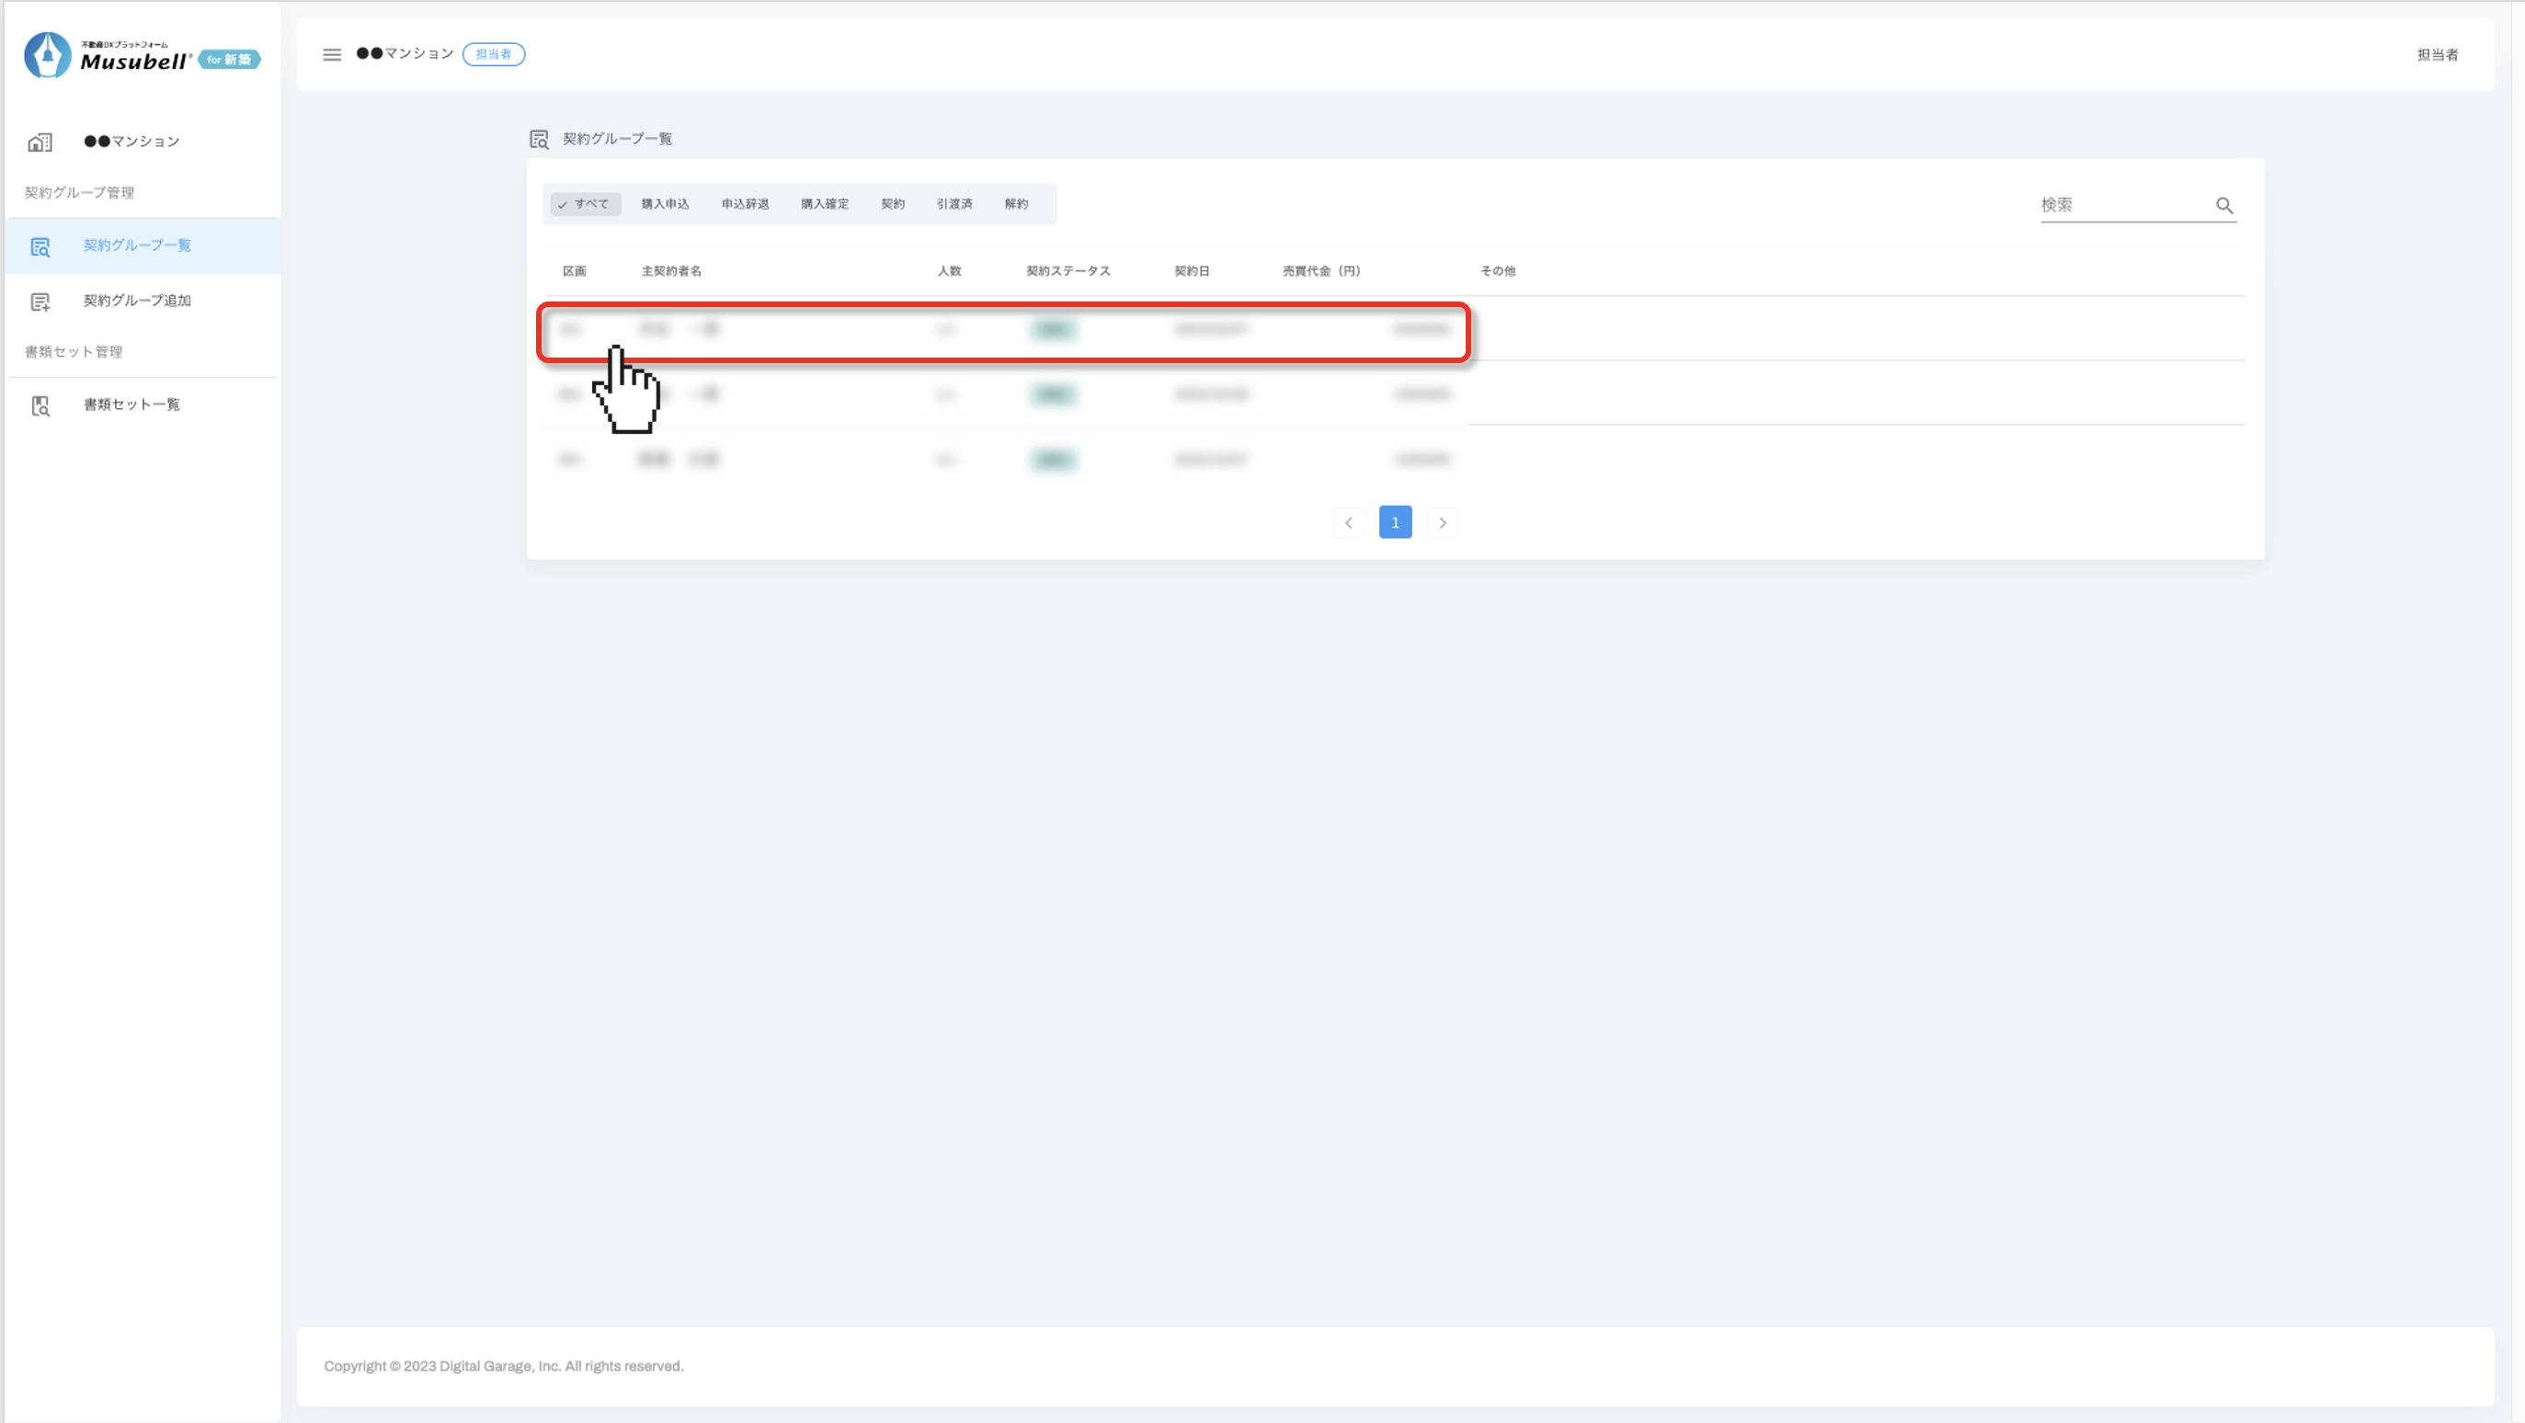Select the すべて filter chip
This screenshot has width=2525, height=1423.
(584, 204)
